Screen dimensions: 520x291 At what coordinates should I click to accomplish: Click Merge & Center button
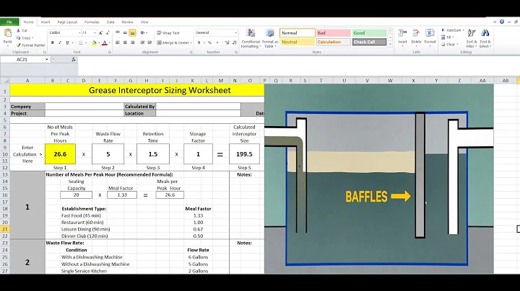(x=175, y=42)
